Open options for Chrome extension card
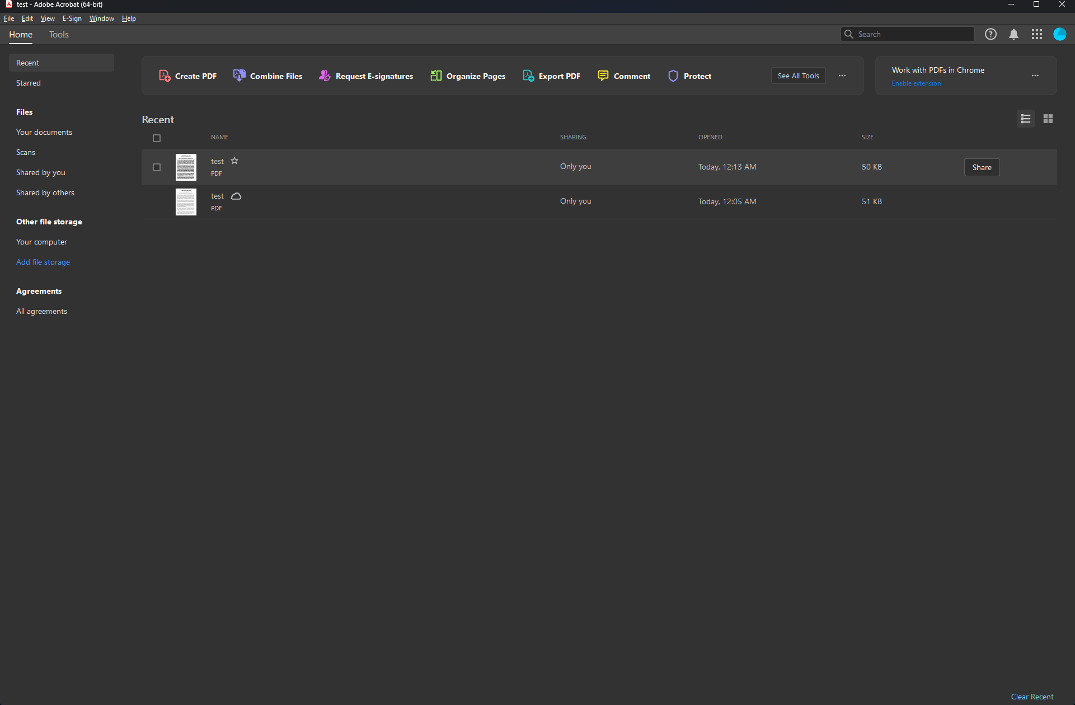 pos(1035,76)
